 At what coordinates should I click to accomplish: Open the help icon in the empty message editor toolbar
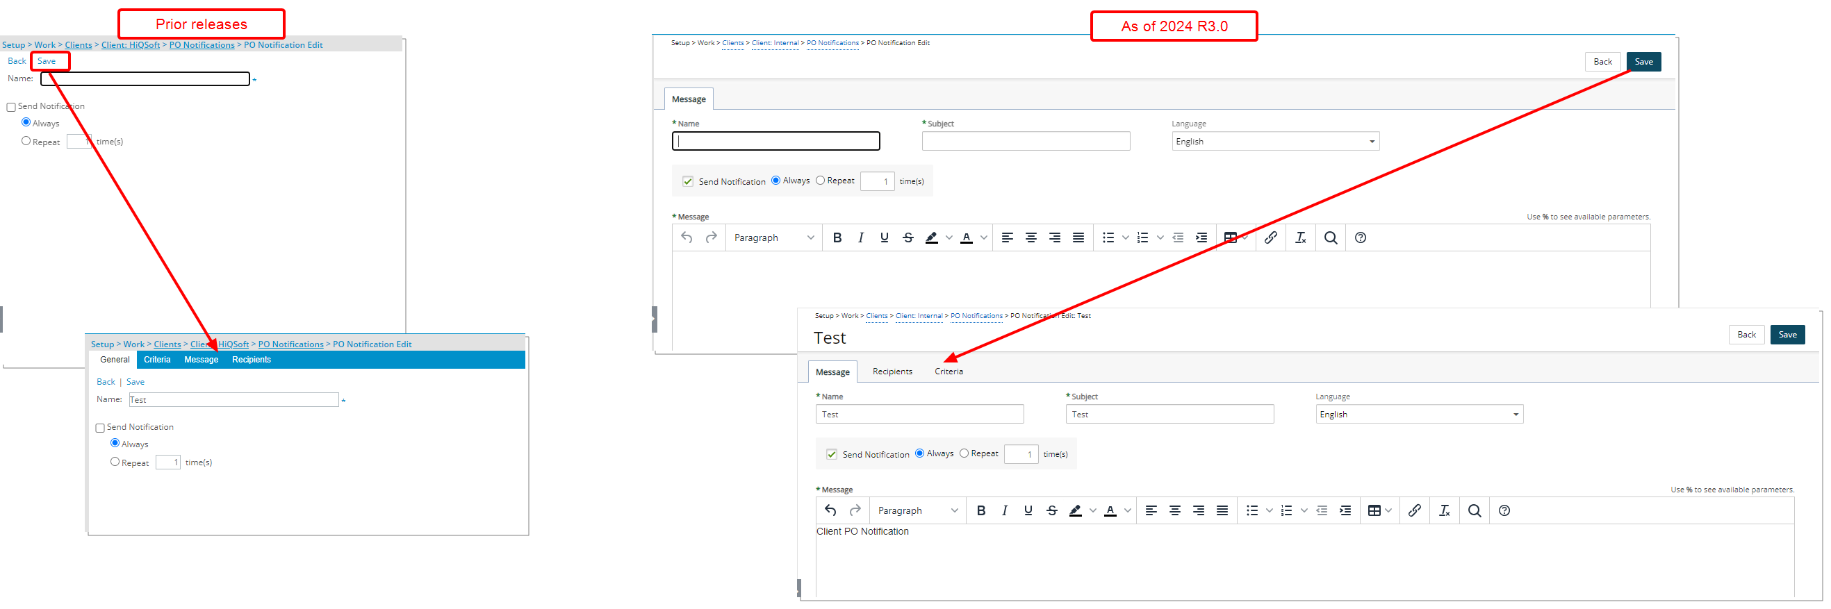coord(1361,237)
